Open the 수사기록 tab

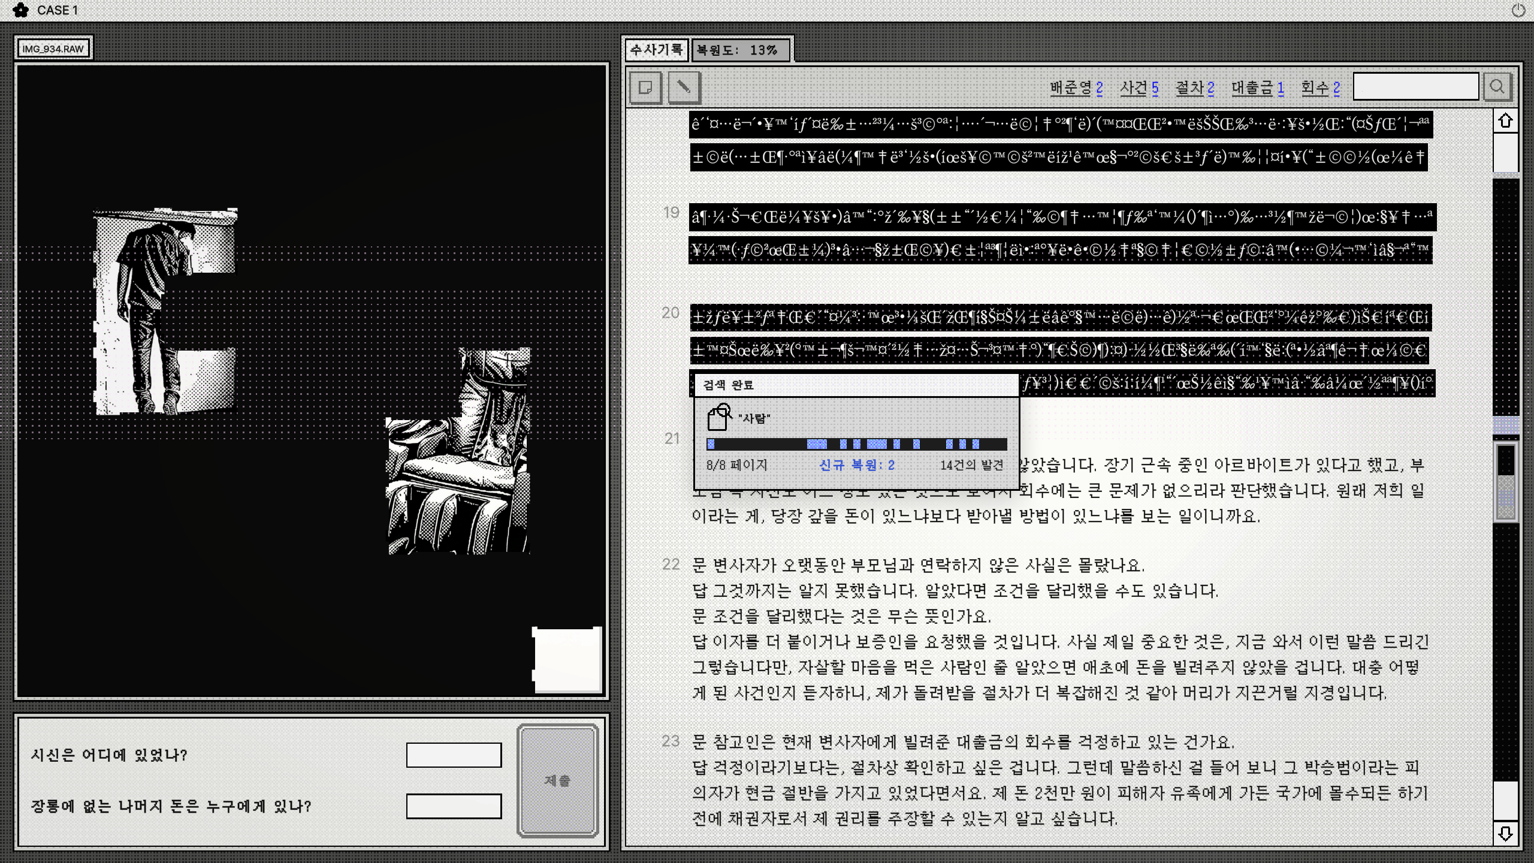tap(657, 50)
